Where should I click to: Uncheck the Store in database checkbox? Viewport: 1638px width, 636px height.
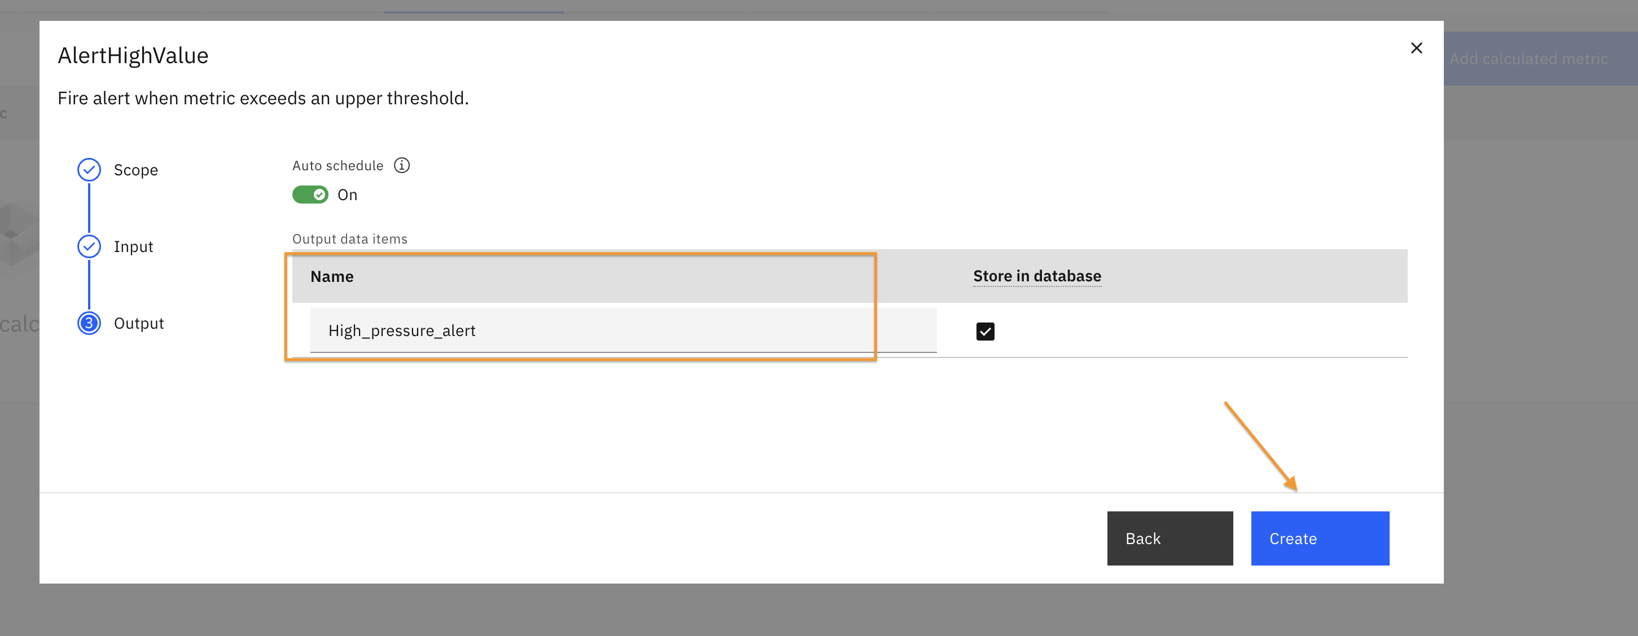pyautogui.click(x=985, y=331)
